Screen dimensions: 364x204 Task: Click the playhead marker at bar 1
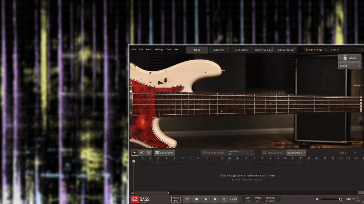point(134,161)
